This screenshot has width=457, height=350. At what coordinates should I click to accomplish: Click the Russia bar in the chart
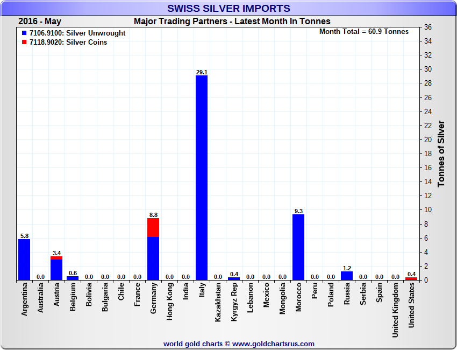[x=347, y=276]
